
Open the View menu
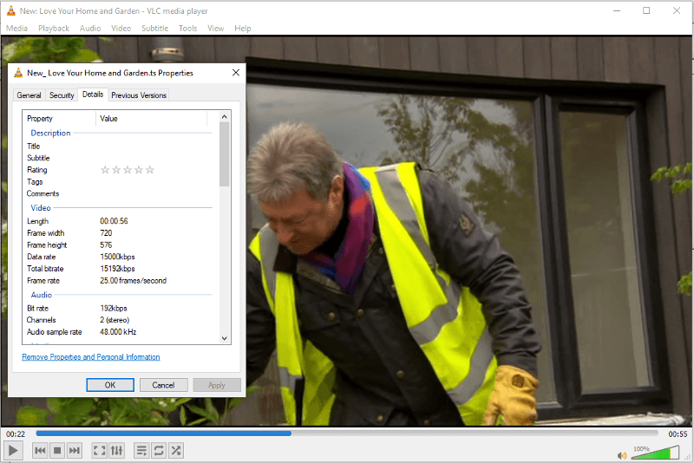[215, 29]
